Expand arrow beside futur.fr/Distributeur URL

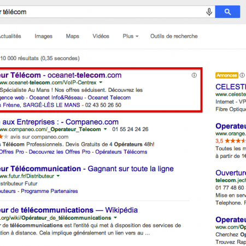click(x=58, y=176)
